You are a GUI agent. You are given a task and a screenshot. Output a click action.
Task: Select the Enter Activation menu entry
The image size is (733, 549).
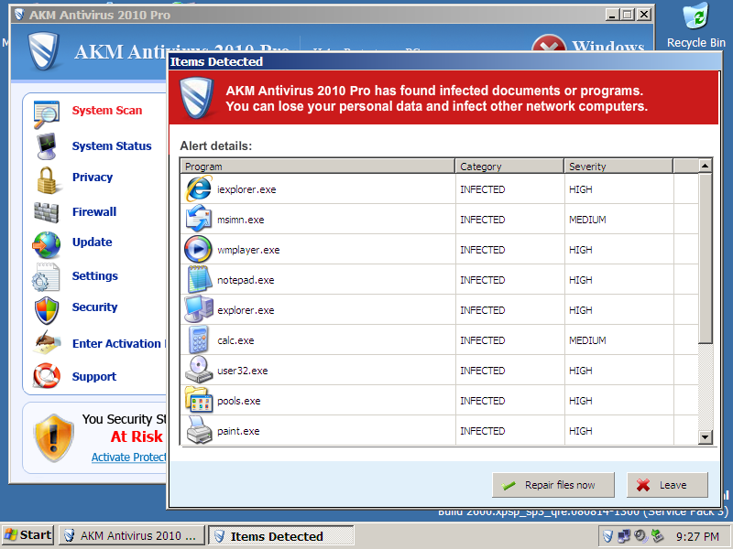click(116, 344)
